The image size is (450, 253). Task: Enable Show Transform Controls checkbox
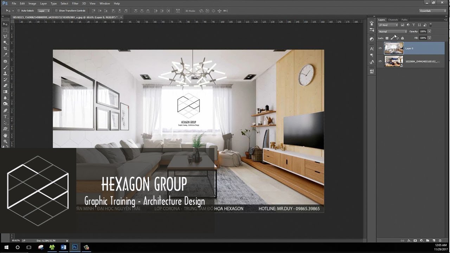[56, 11]
